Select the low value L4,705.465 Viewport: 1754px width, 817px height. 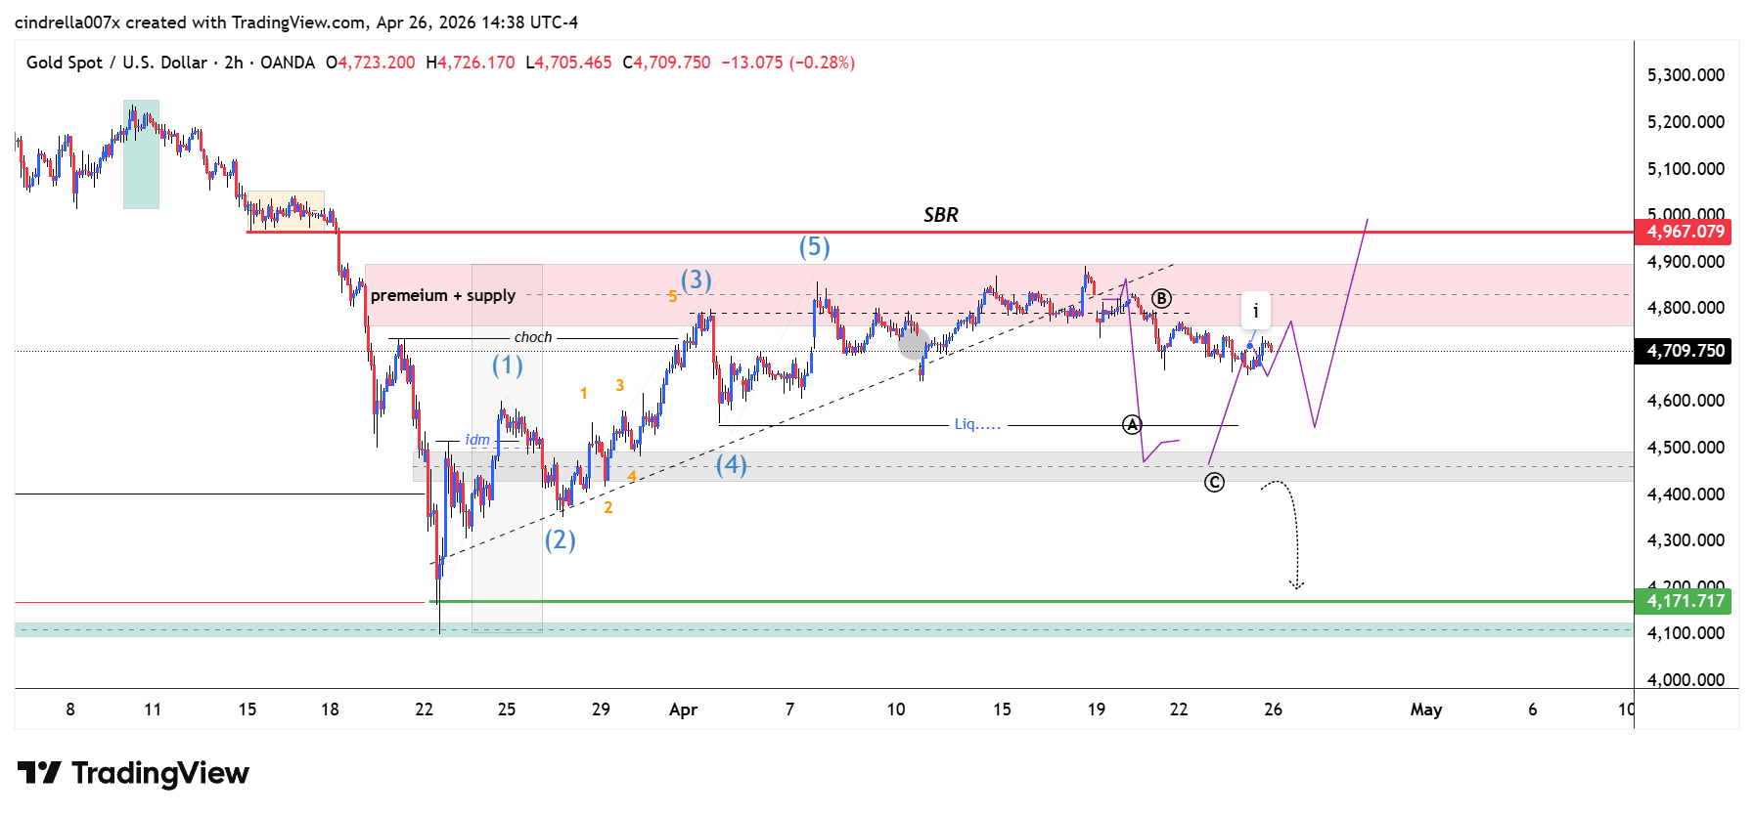click(568, 63)
